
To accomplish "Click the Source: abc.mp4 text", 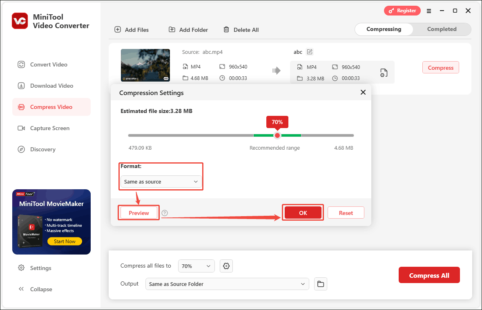I will click(202, 52).
